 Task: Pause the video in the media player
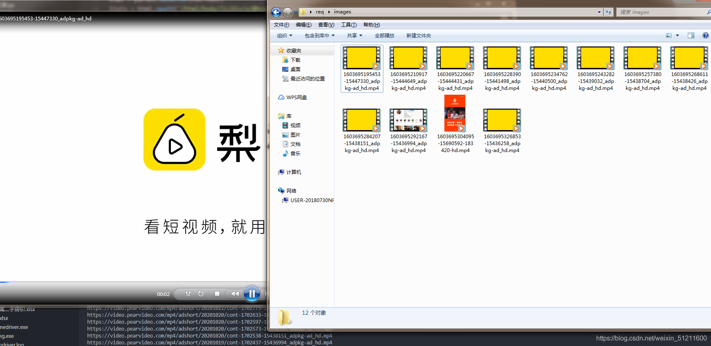pos(252,294)
